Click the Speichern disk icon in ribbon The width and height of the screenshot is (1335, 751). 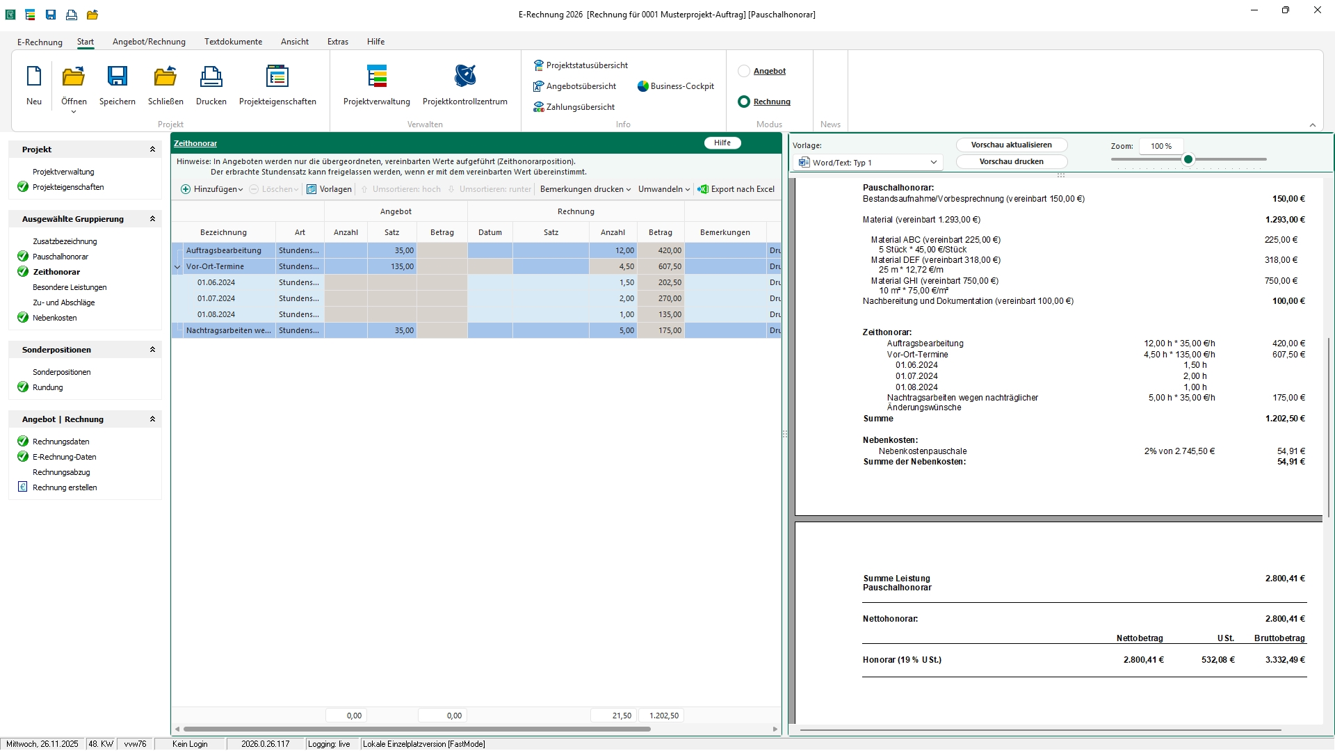(x=117, y=76)
